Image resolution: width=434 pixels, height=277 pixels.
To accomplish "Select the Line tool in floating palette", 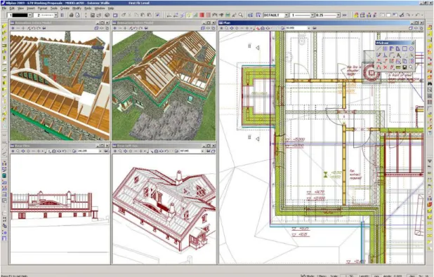I will [379, 49].
